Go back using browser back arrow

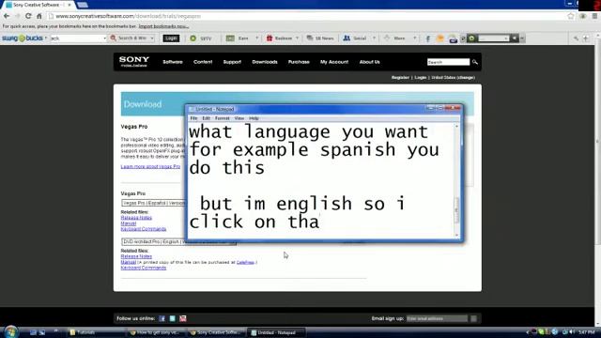click(x=7, y=16)
